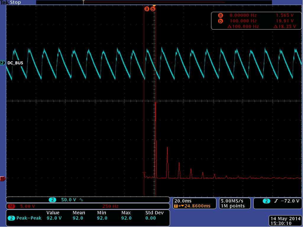Click the 50.0 V vertical scale value
This screenshot has height=227, width=303.
(x=69, y=200)
